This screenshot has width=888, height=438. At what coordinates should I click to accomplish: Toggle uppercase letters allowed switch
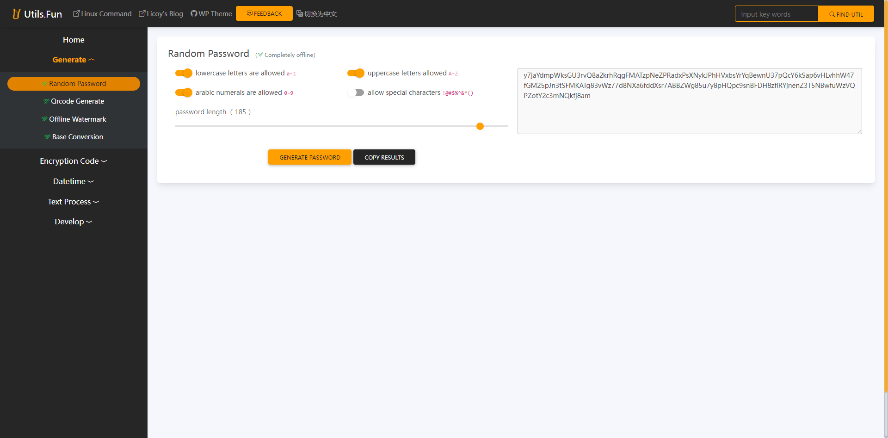(356, 73)
